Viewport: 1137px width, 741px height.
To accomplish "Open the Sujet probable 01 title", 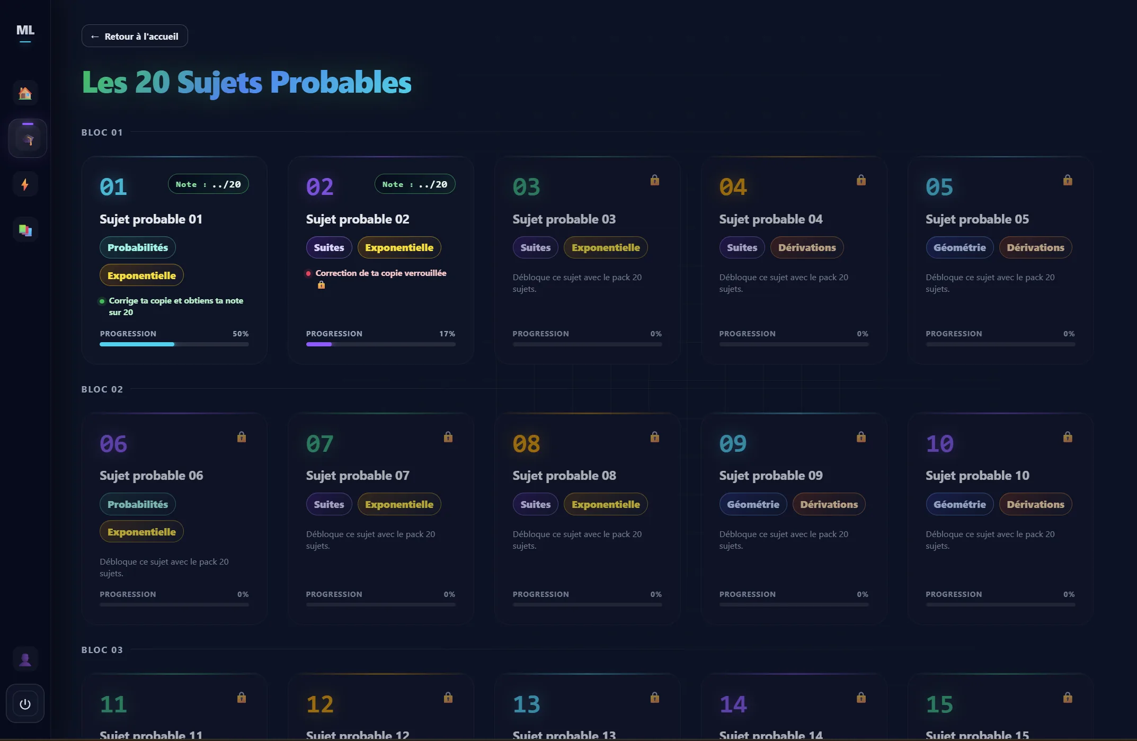I will coord(151,219).
